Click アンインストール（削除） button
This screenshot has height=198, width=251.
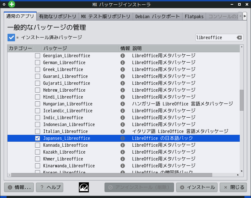coord(139,187)
